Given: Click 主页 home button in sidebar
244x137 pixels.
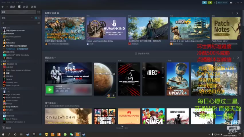Looking at the screenshot, I should (x=19, y=12).
